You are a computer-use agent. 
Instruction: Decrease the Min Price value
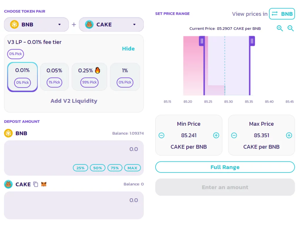[161, 135]
